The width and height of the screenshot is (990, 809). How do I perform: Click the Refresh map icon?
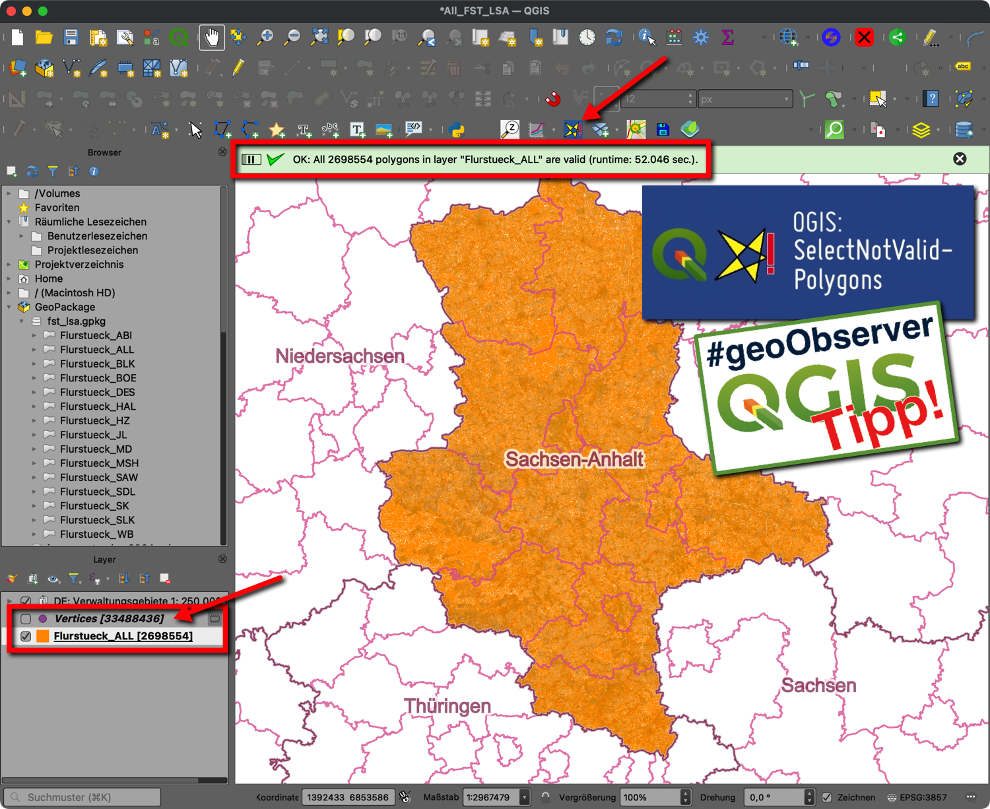pyautogui.click(x=614, y=38)
